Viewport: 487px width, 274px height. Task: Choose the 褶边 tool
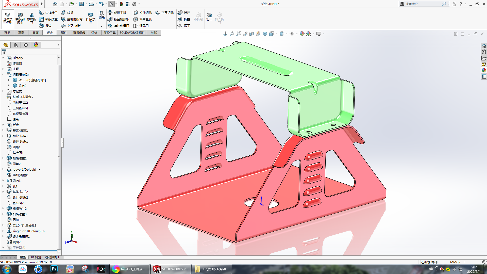coord(45,26)
